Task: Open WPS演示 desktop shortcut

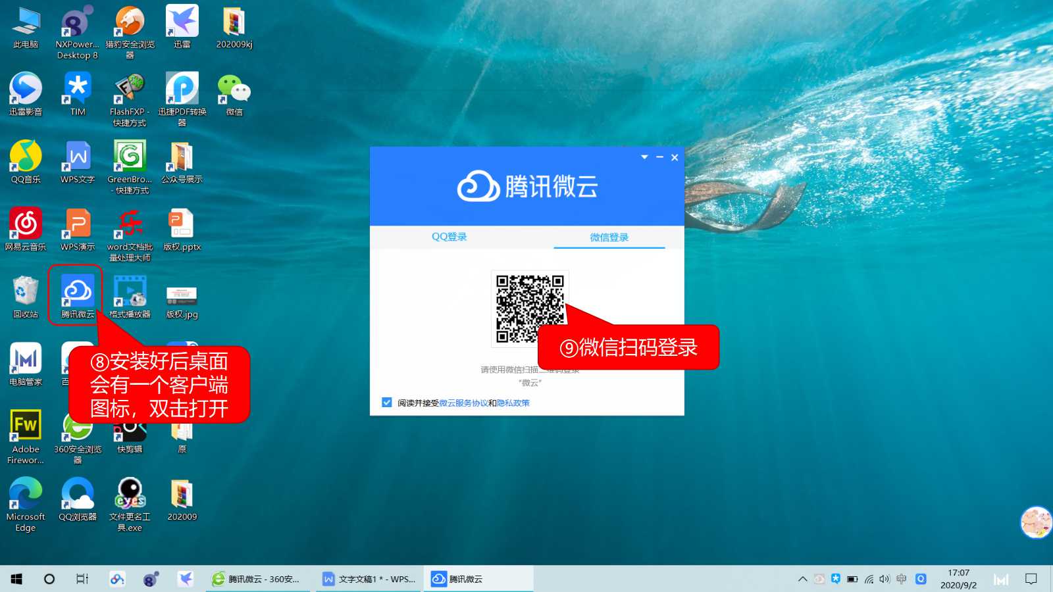Action: click(78, 230)
